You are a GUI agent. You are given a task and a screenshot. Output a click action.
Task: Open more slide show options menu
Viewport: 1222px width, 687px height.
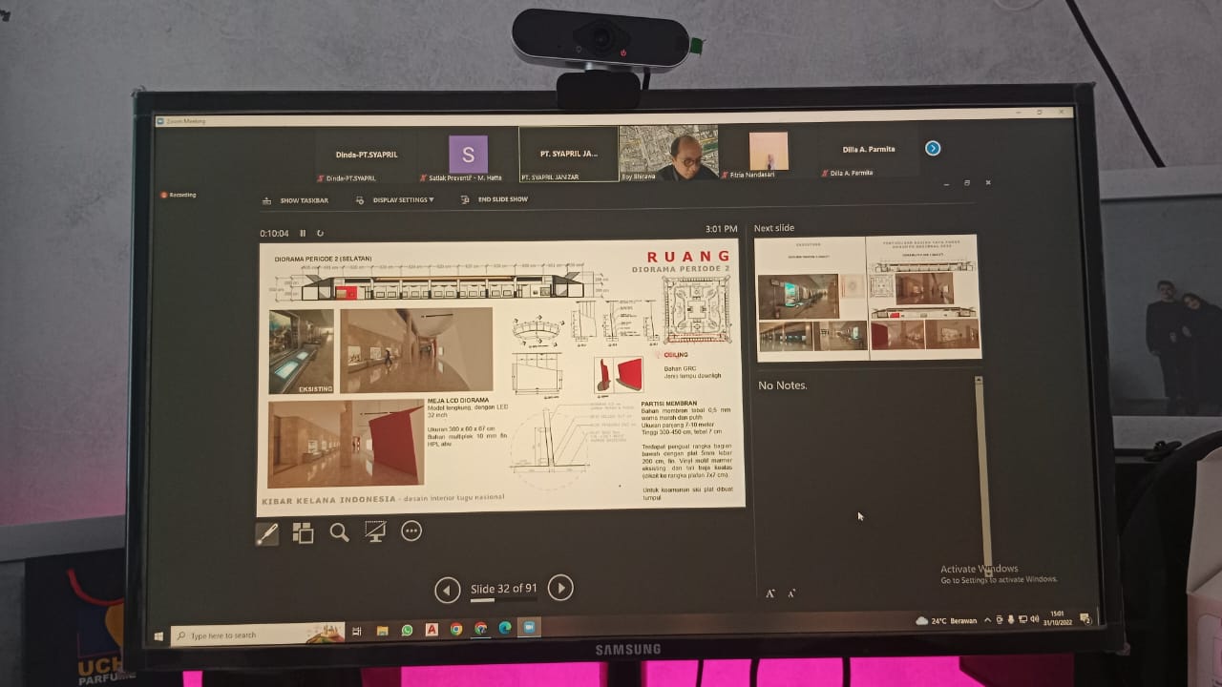pos(411,531)
